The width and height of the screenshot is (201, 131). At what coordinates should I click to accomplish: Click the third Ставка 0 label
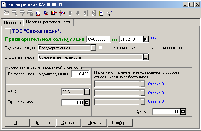156,101
